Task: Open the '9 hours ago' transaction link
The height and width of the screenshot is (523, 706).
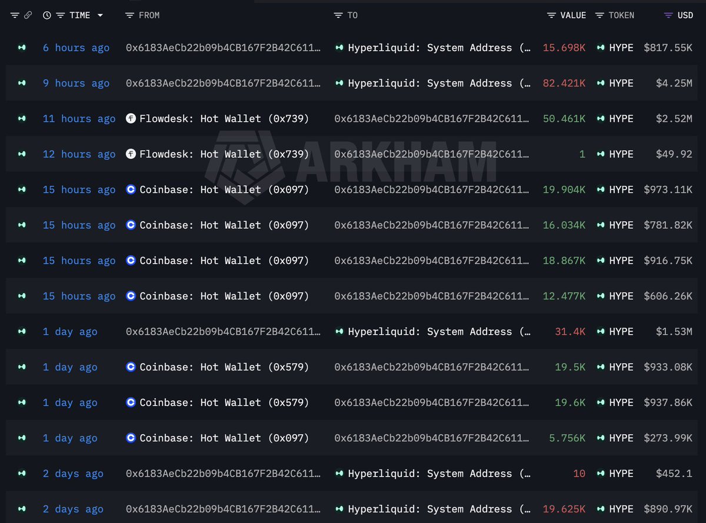Action: 76,83
